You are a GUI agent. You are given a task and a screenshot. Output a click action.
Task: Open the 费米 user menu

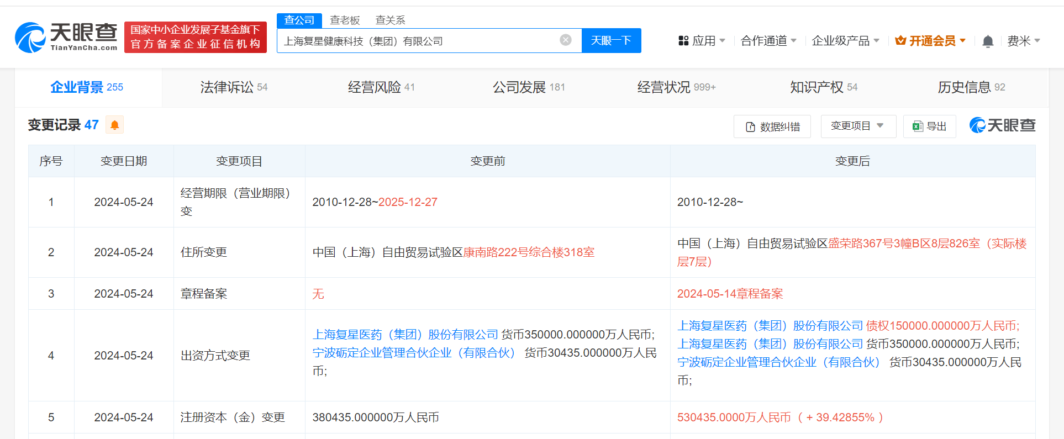point(1024,41)
